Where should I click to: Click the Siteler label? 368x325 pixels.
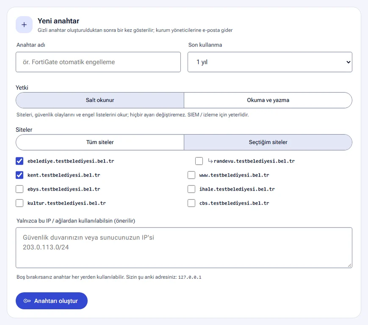coord(24,130)
